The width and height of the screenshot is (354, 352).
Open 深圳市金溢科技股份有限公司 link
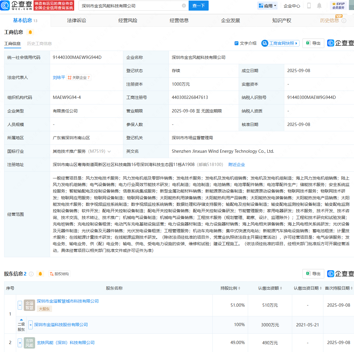point(61,325)
